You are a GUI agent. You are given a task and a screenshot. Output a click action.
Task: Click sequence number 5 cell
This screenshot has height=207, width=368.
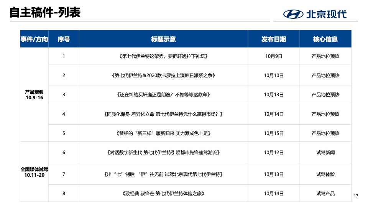pos(64,133)
